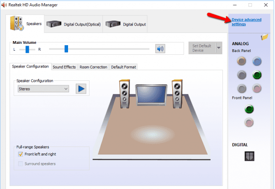Select the green front panel jack

coord(249,109)
